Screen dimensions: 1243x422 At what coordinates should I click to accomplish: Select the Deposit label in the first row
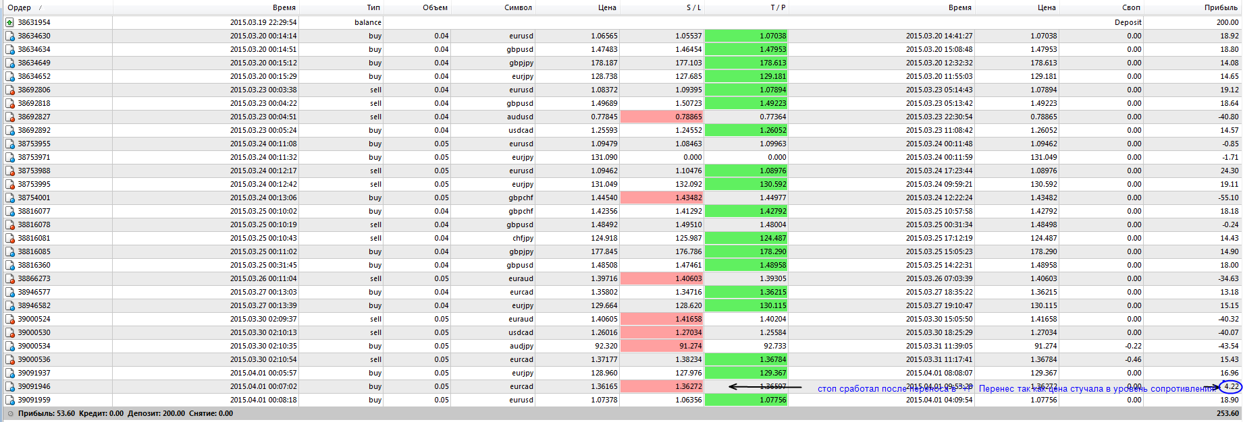pyautogui.click(x=1128, y=22)
